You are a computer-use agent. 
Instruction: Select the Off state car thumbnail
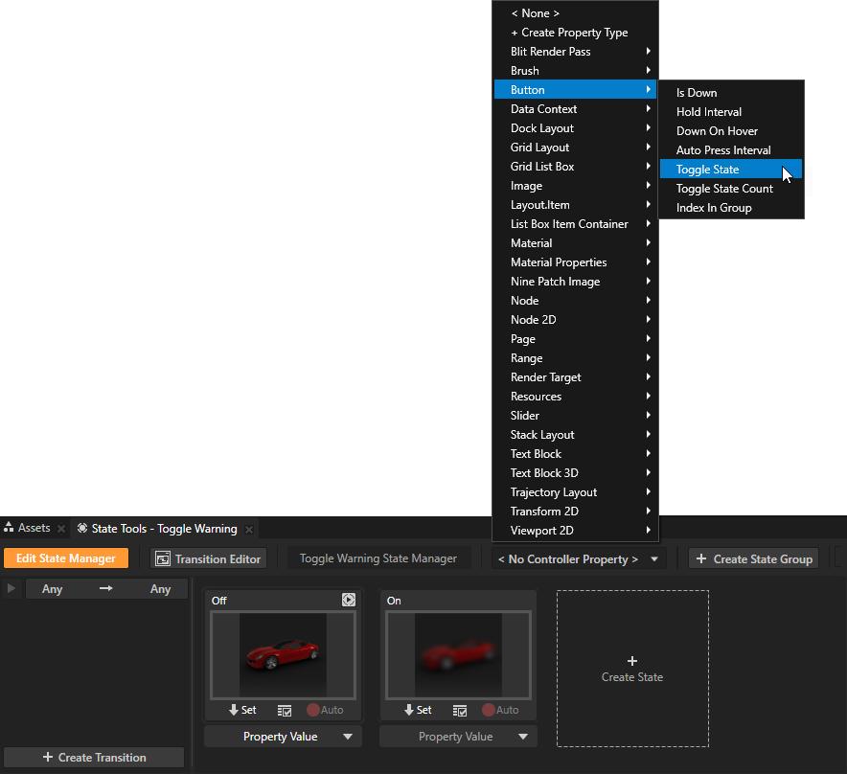pos(283,655)
